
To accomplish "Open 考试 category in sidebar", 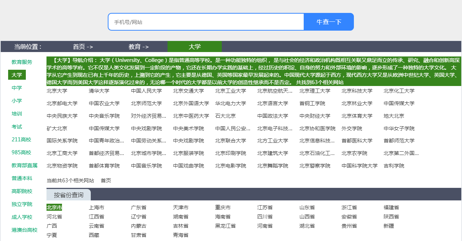I will [x=17, y=127].
